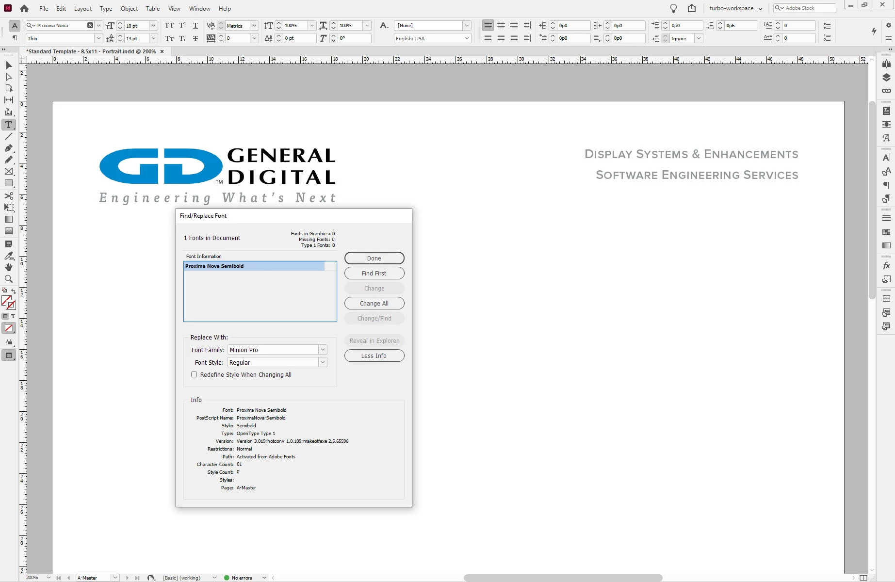Select the Zoom magnifier tool
Screen dimensions: 895x582
(x=9, y=279)
